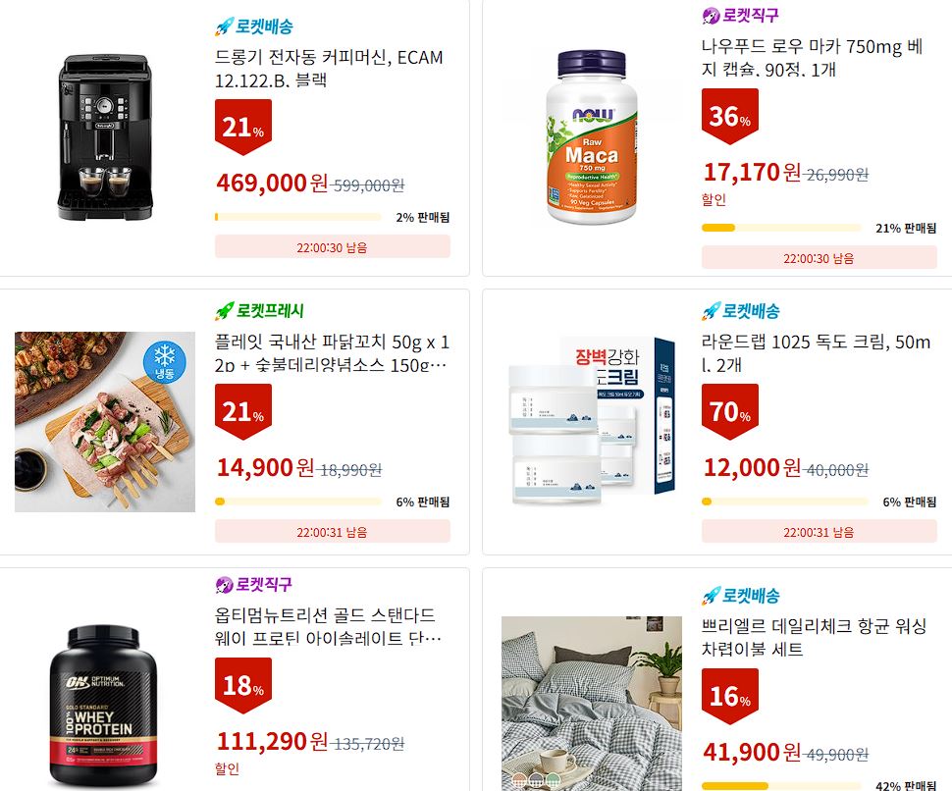This screenshot has height=791, width=952.
Task: Open the De'Longhi coffee machine product image
Action: pyautogui.click(x=104, y=137)
